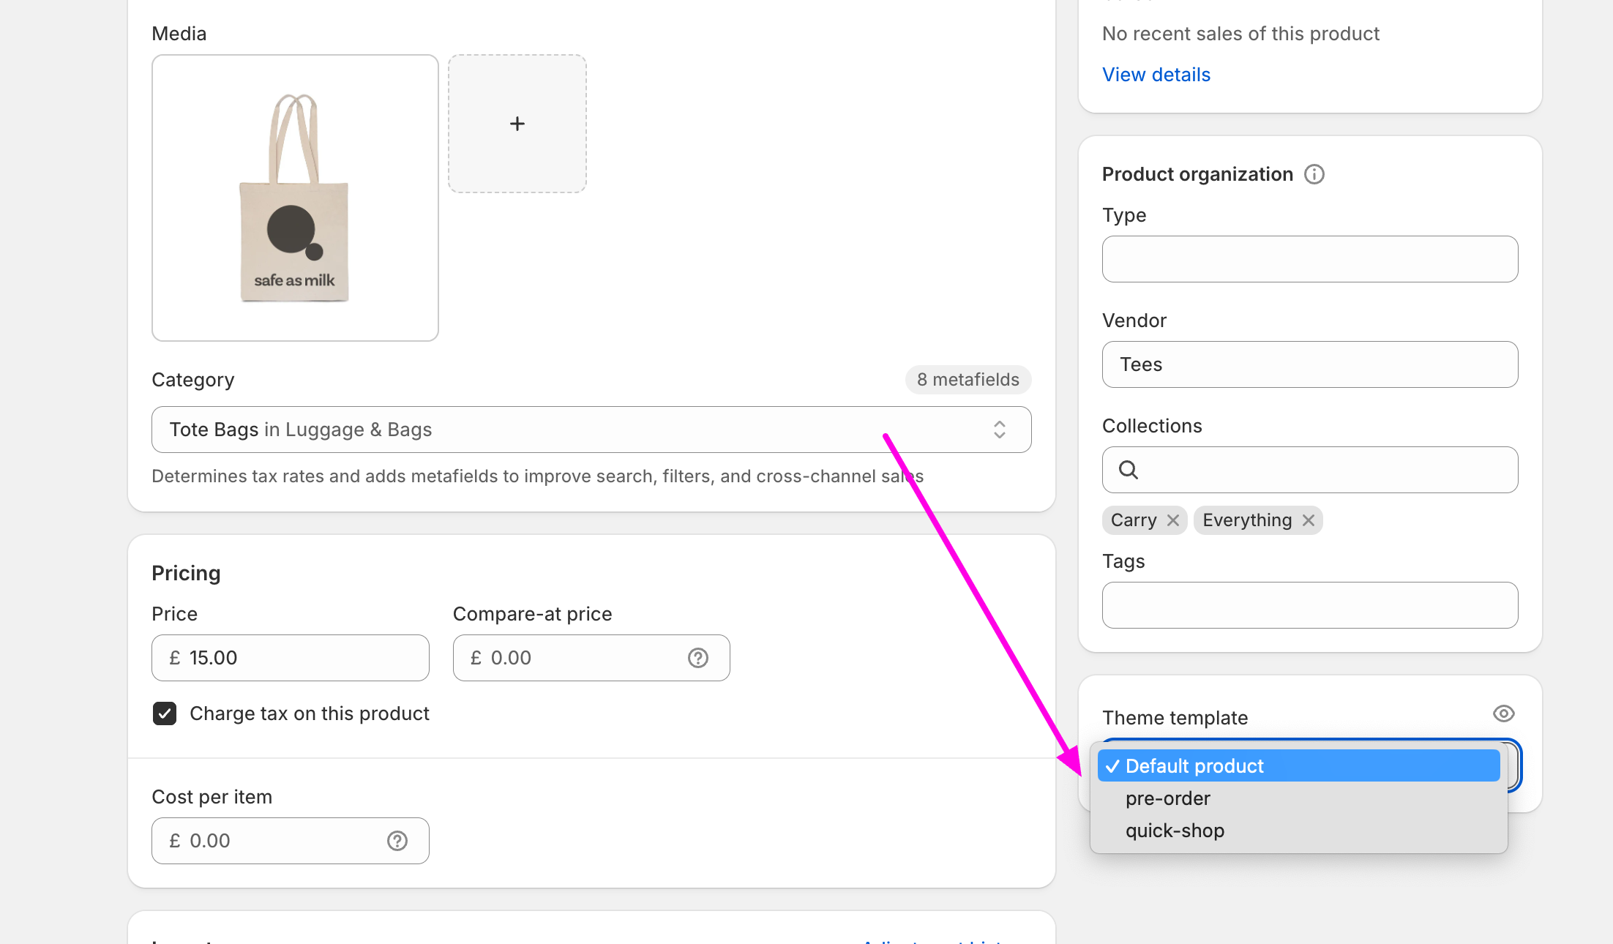1613x944 pixels.
Task: Click the Theme template label
Action: pos(1175,718)
